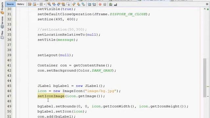
Task: Click the split editor window icon
Action: pyautogui.click(x=207, y=4)
